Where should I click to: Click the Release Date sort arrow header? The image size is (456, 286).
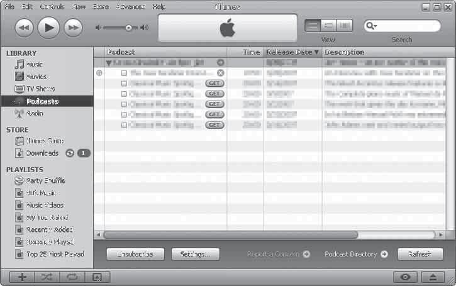[293, 52]
